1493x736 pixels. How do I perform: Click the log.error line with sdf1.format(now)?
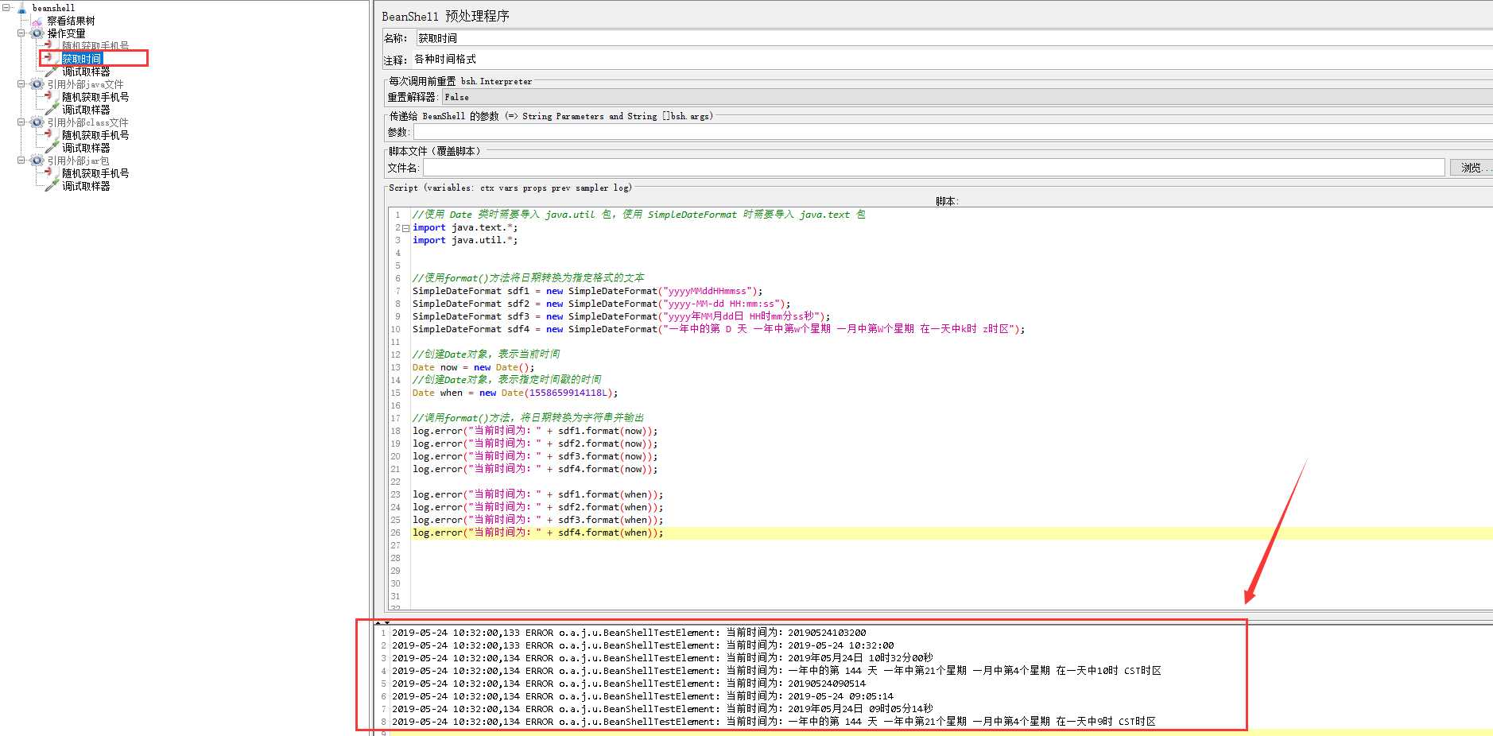point(535,431)
